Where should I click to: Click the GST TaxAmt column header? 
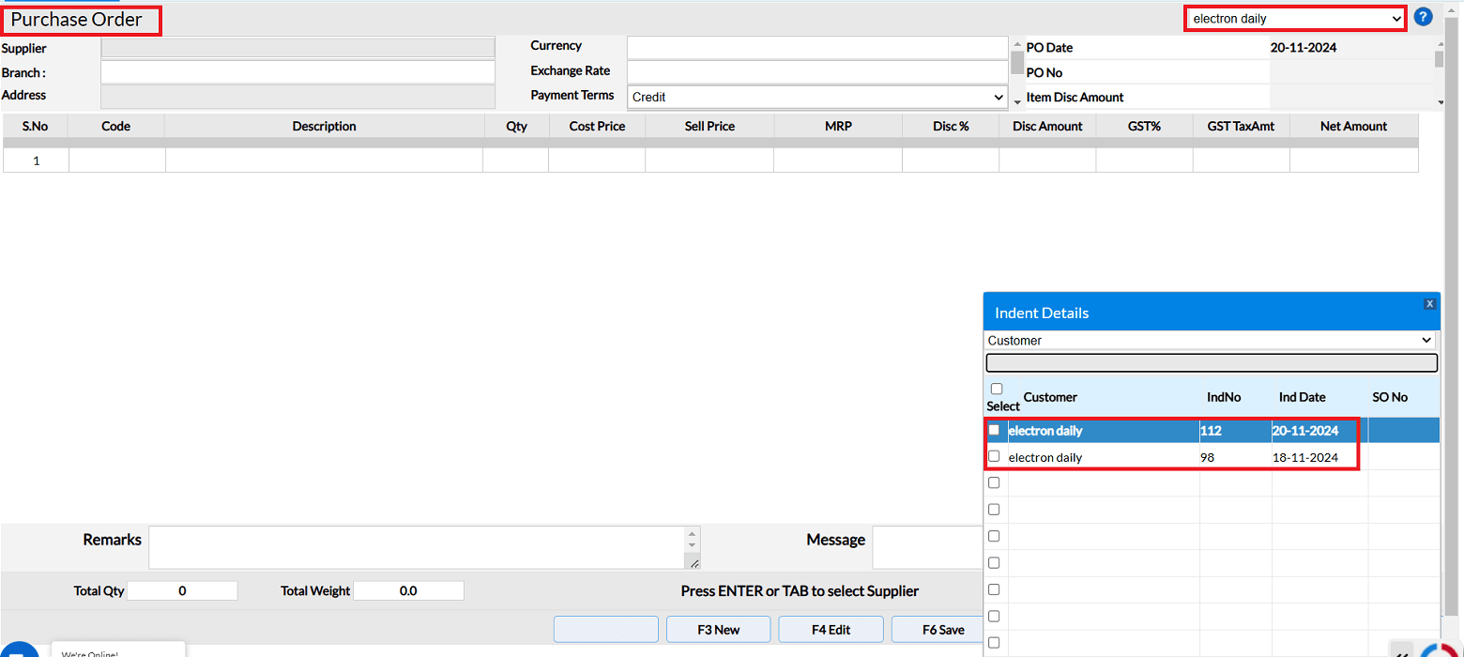coord(1241,126)
